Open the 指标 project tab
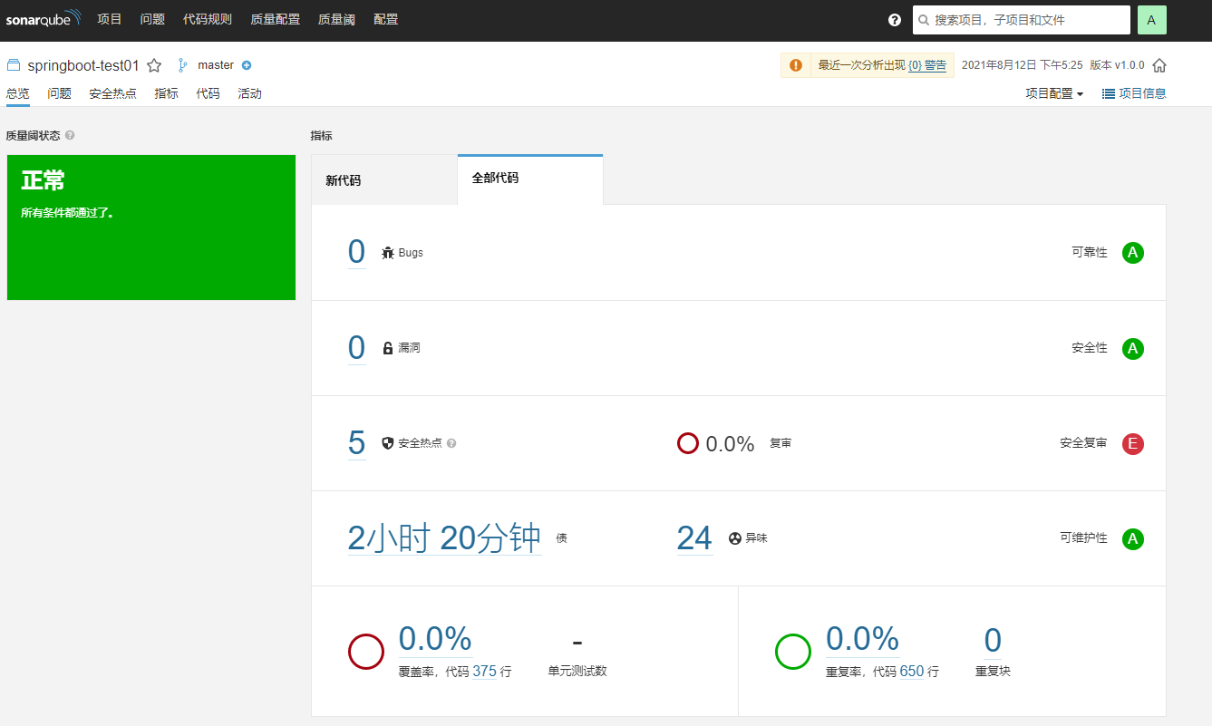Image resolution: width=1212 pixels, height=726 pixels. coord(167,93)
